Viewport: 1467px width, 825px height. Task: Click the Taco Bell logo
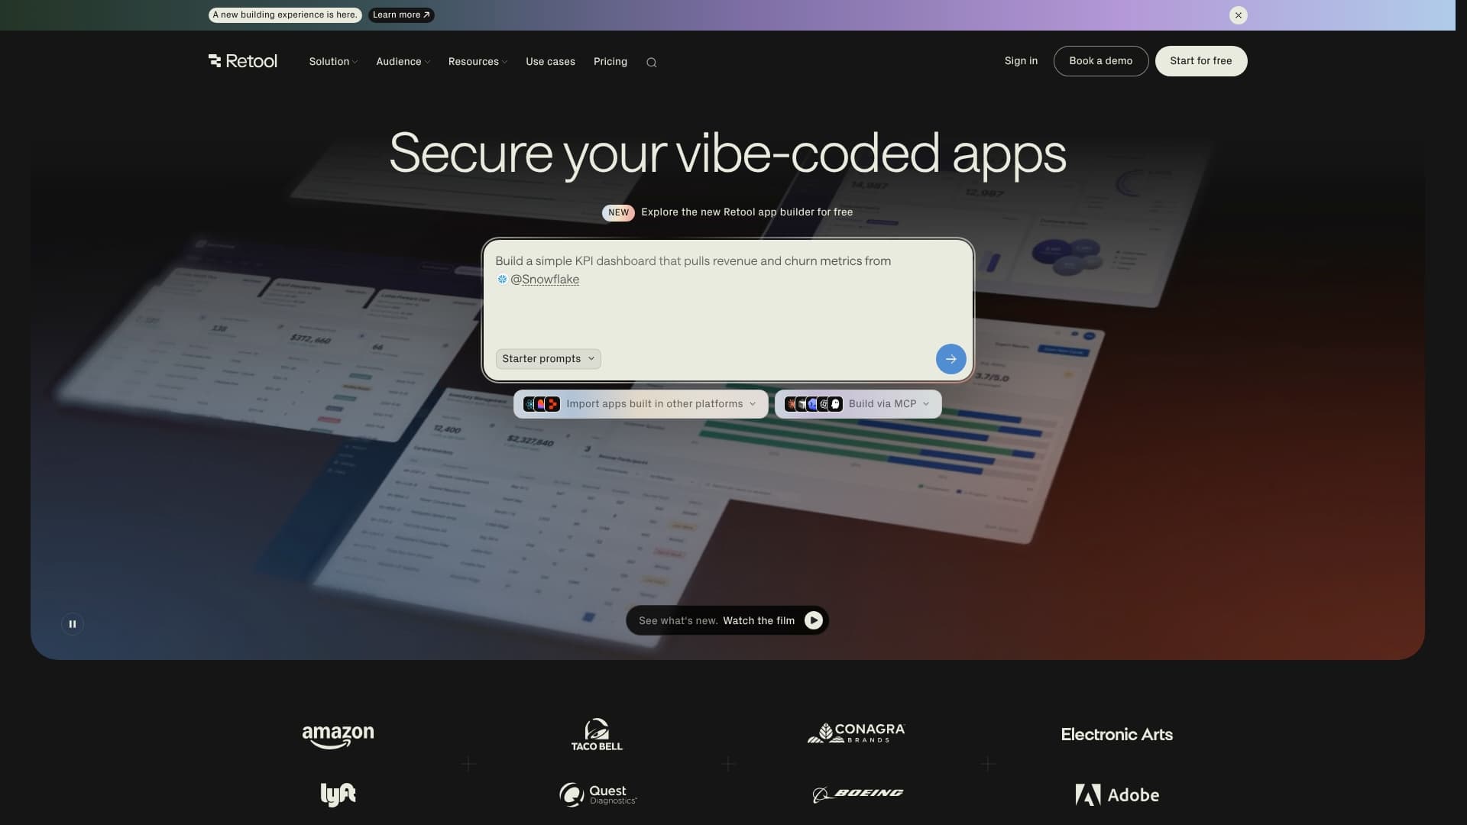(597, 734)
